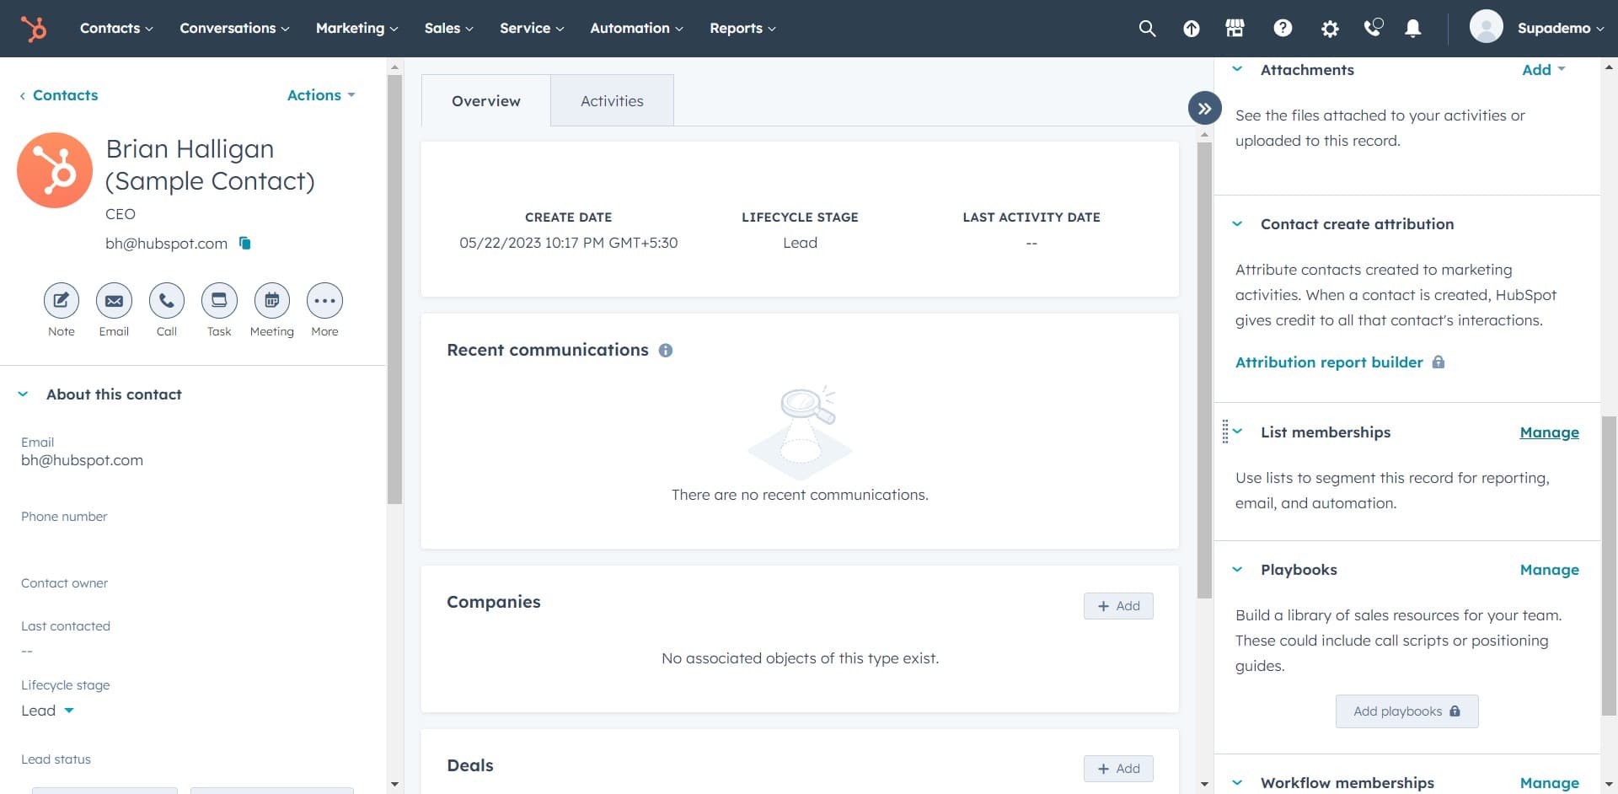The image size is (1618, 794).
Task: Open the Actions dropdown
Action: [x=320, y=95]
